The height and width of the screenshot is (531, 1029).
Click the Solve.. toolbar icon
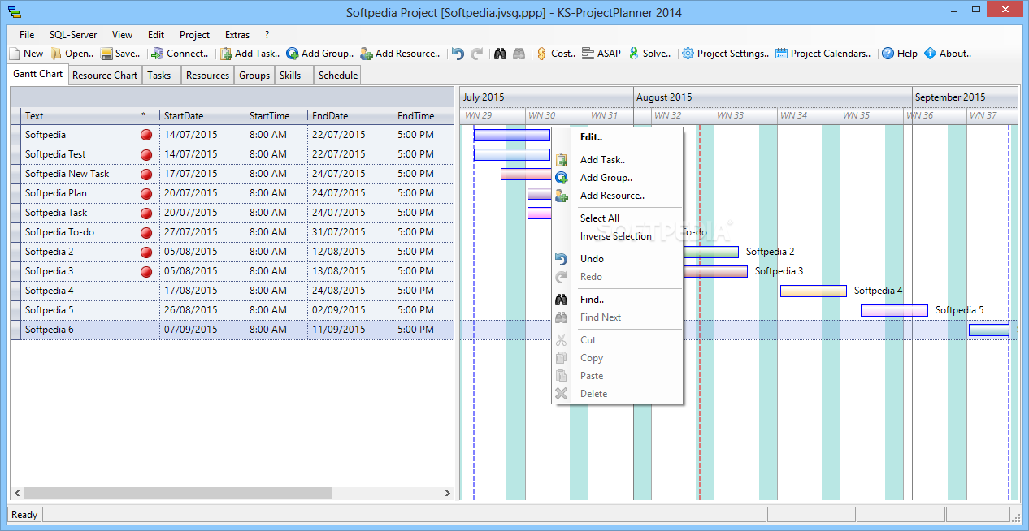634,54
